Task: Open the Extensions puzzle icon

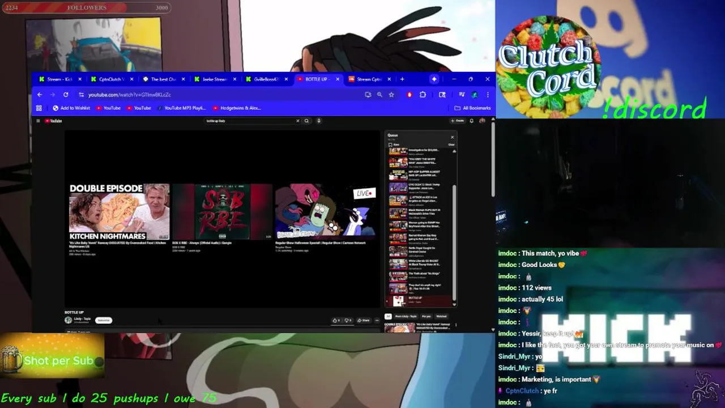Action: tap(423, 95)
